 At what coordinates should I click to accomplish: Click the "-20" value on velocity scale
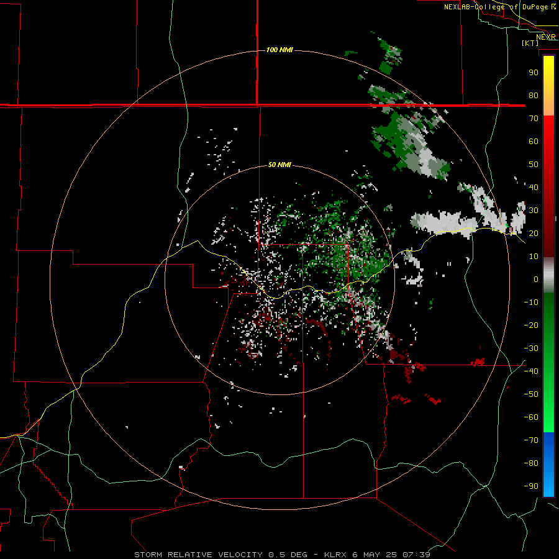click(x=531, y=325)
